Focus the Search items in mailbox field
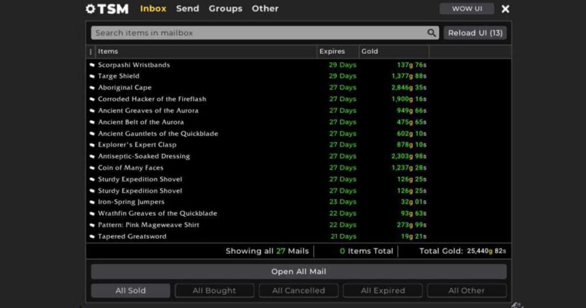This screenshot has height=308, width=586. pos(258,33)
